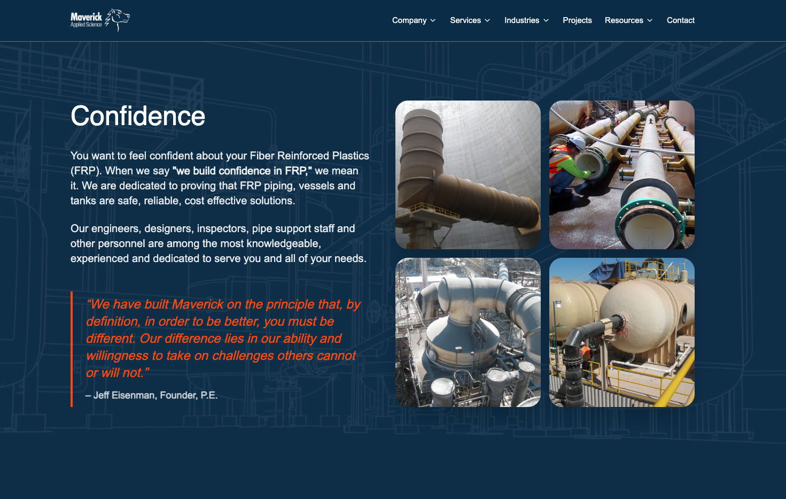This screenshot has height=499, width=786.
Task: Open the brown FRP duct elbow photo
Action: [x=468, y=175]
